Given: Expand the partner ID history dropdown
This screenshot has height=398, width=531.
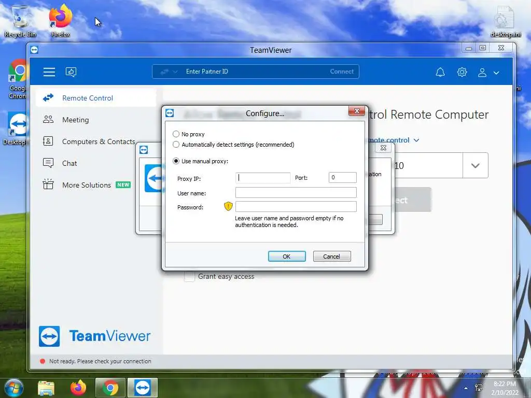Looking at the screenshot, I should pyautogui.click(x=475, y=165).
